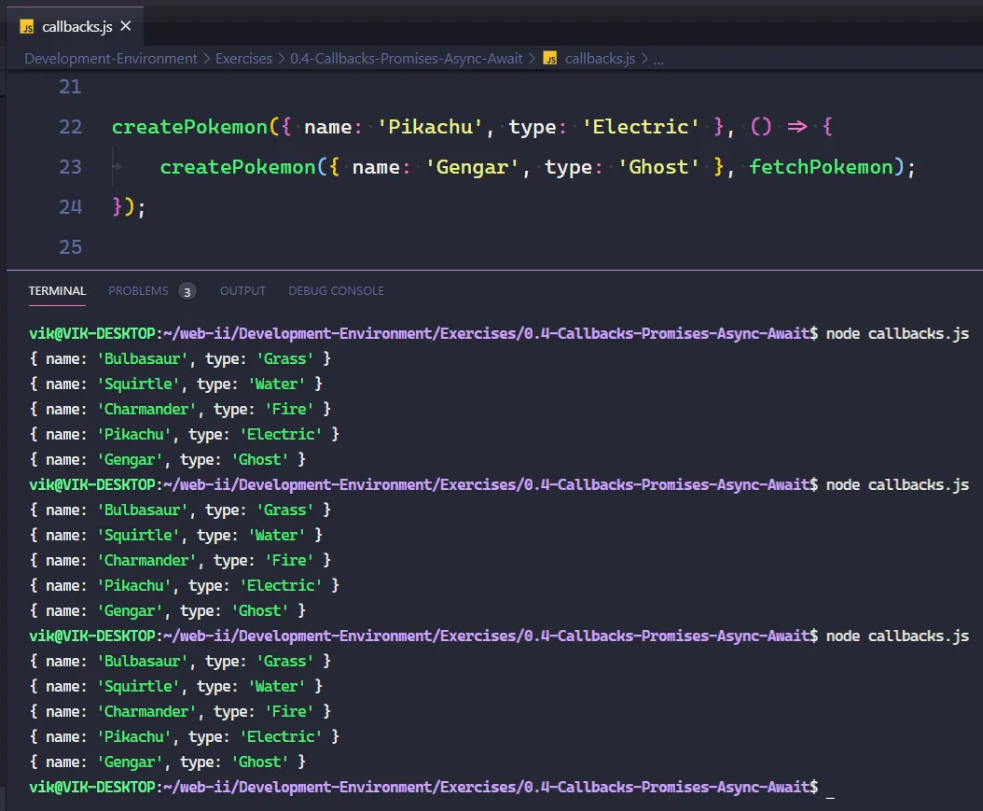983x811 pixels.
Task: Switch to the OUTPUT panel tab
Action: point(242,291)
